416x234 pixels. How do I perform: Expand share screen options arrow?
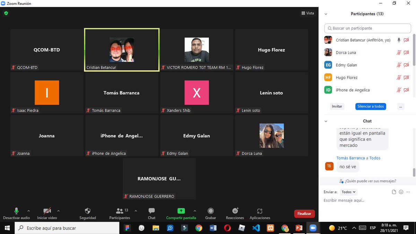pyautogui.click(x=194, y=210)
